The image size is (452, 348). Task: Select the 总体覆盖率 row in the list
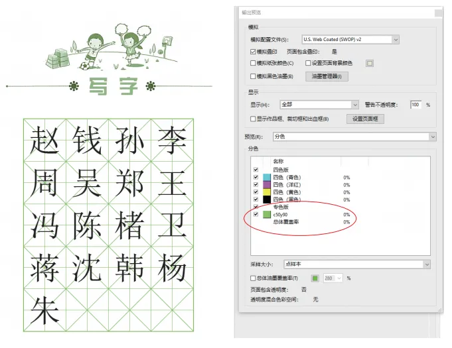click(285, 222)
